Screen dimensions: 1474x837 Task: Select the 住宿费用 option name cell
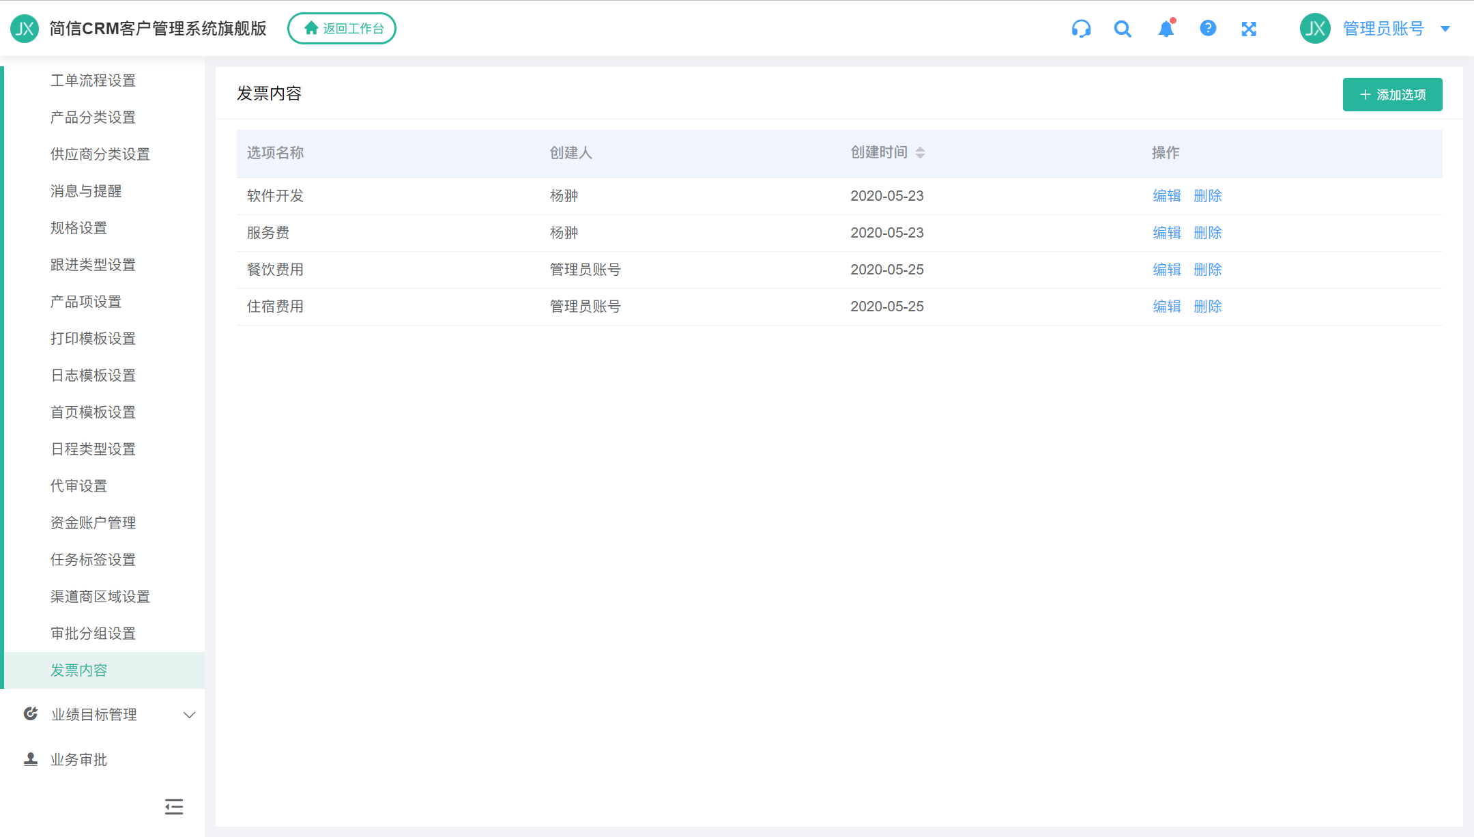click(275, 307)
